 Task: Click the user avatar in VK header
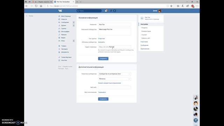160,11
